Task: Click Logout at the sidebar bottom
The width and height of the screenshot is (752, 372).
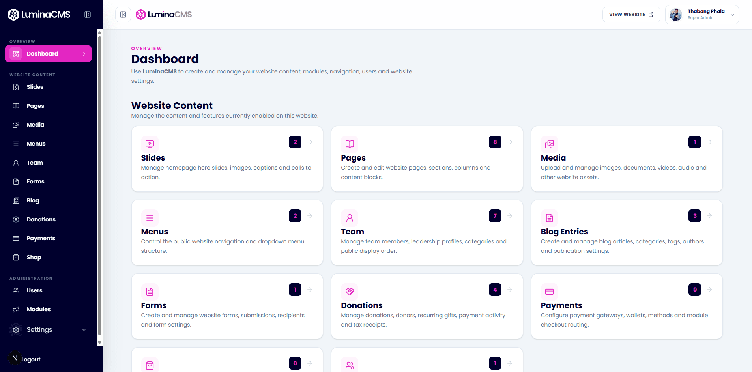Action: point(31,359)
